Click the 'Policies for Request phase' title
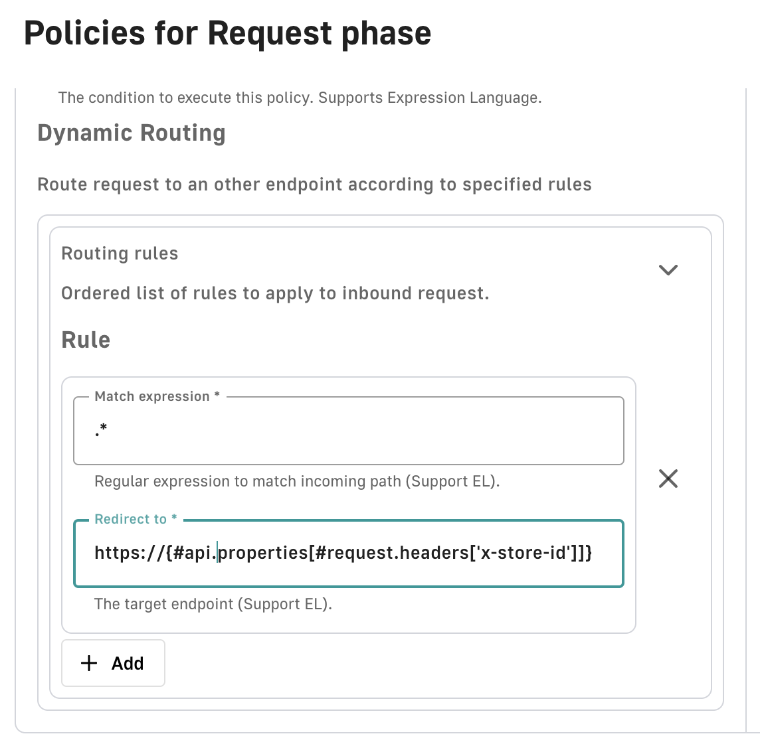Viewport: 760px width, 746px height. click(228, 33)
